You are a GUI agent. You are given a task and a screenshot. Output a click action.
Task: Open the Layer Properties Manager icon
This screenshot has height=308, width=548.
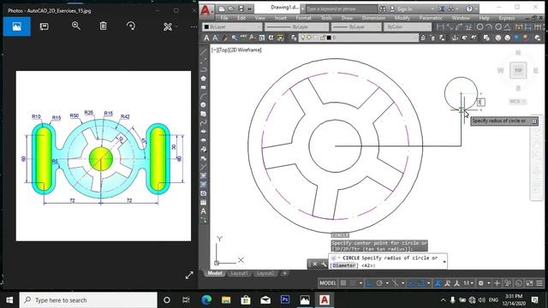click(x=294, y=38)
